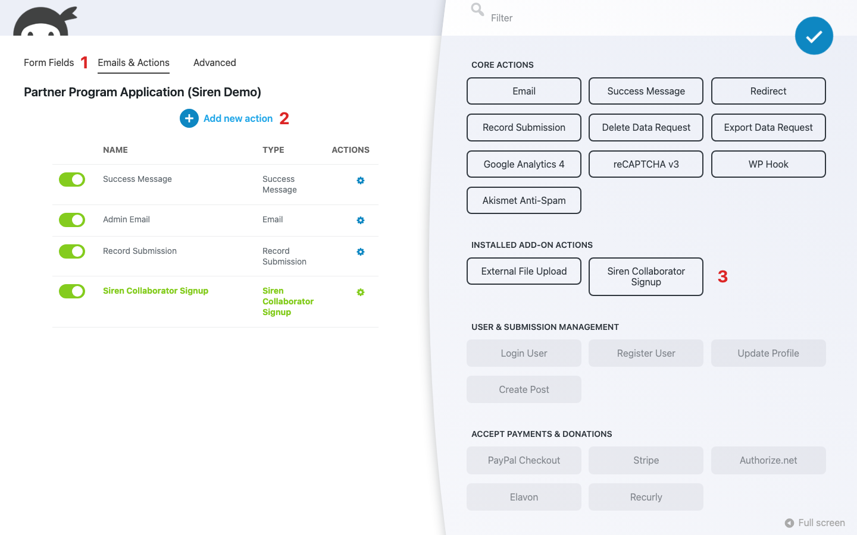Click the Ninja Forms logo
The height and width of the screenshot is (535, 857).
(x=45, y=21)
